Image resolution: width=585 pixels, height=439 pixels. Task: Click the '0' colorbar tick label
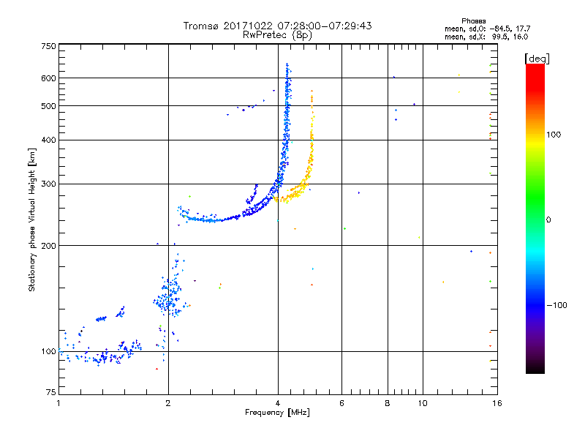[x=548, y=219]
